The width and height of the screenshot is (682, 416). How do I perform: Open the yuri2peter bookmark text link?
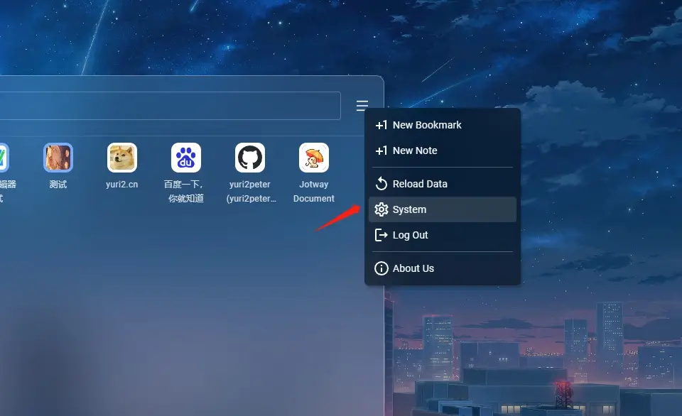[x=250, y=192]
